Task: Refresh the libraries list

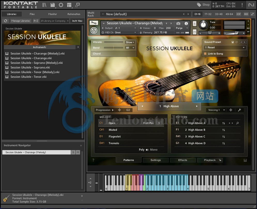Action: (x=6, y=21)
